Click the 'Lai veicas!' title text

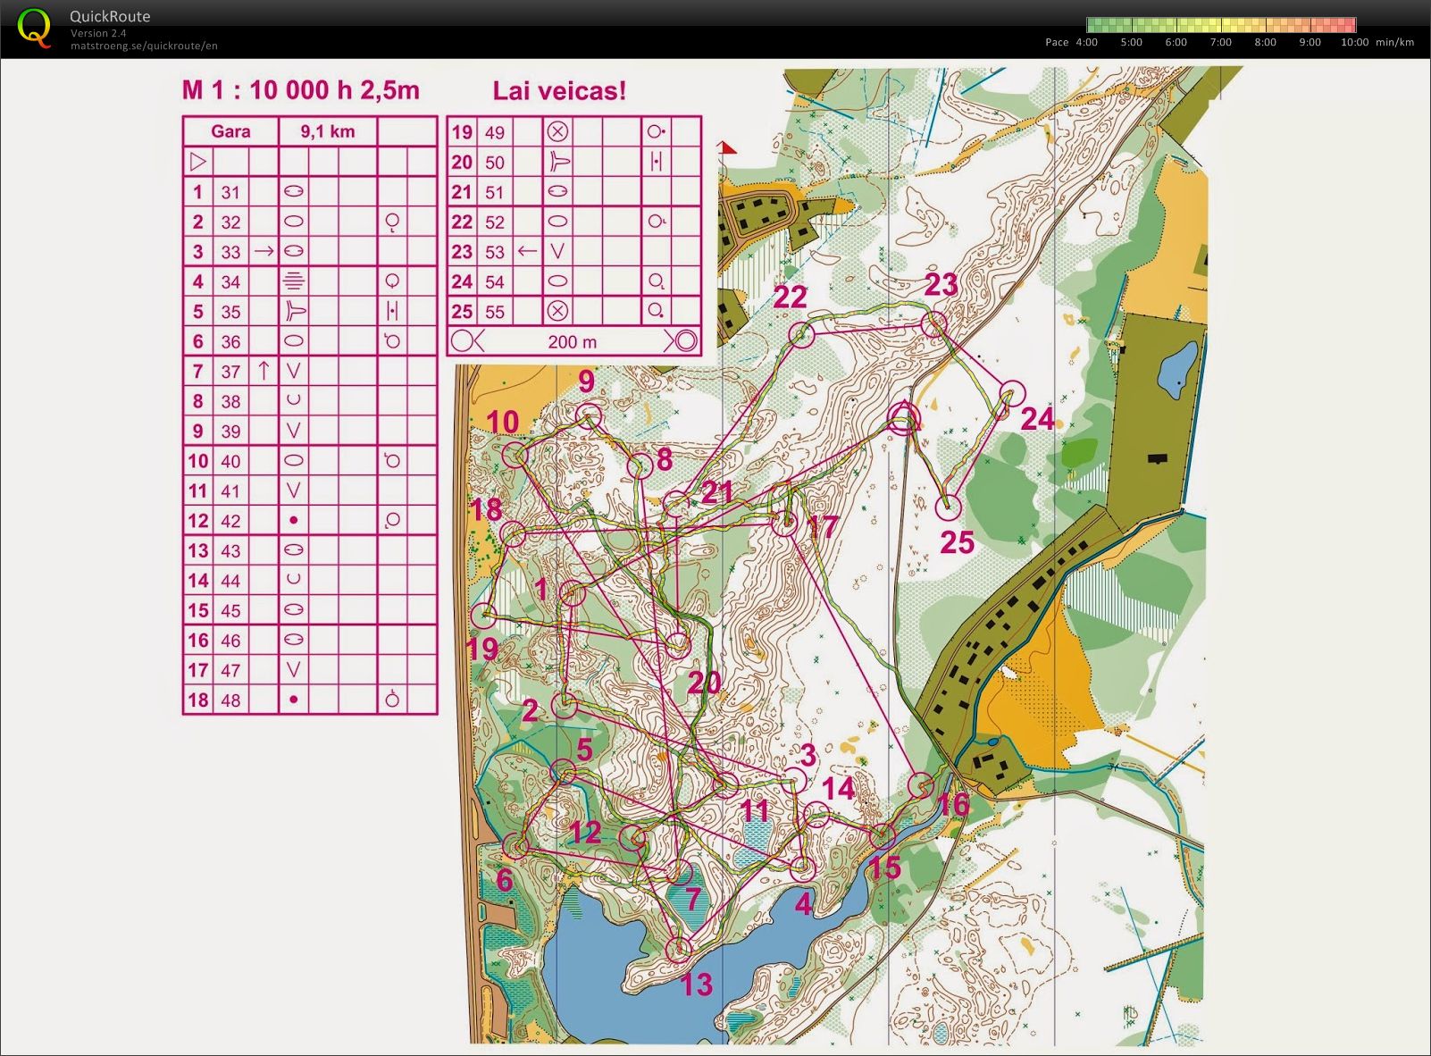(559, 90)
